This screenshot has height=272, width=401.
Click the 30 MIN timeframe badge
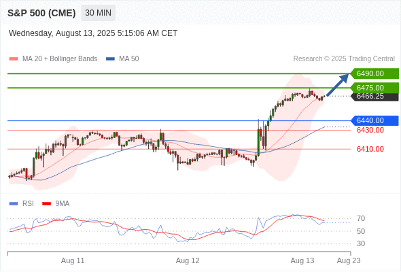(x=98, y=13)
